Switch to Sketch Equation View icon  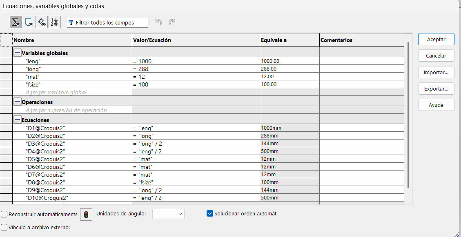pos(29,22)
